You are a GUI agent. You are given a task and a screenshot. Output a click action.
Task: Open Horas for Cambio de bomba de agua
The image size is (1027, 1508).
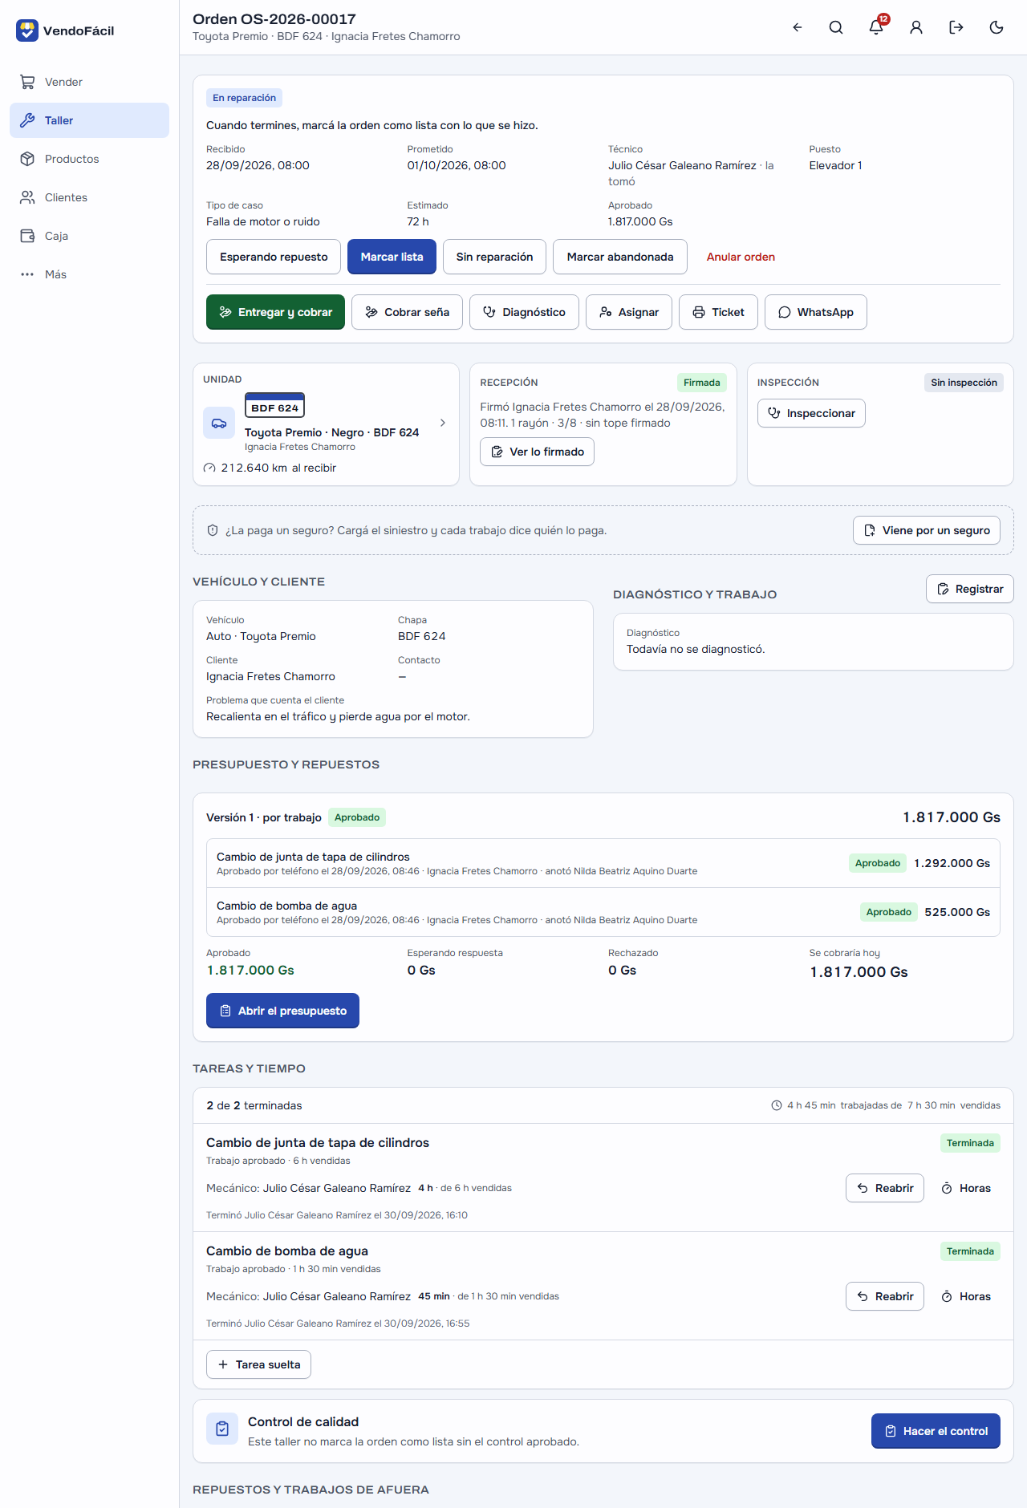966,1296
